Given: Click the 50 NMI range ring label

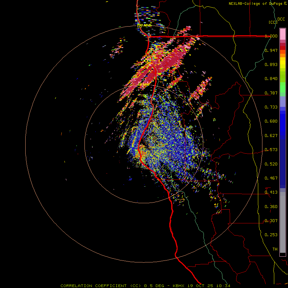Looking at the screenshot, I should click(x=144, y=85).
